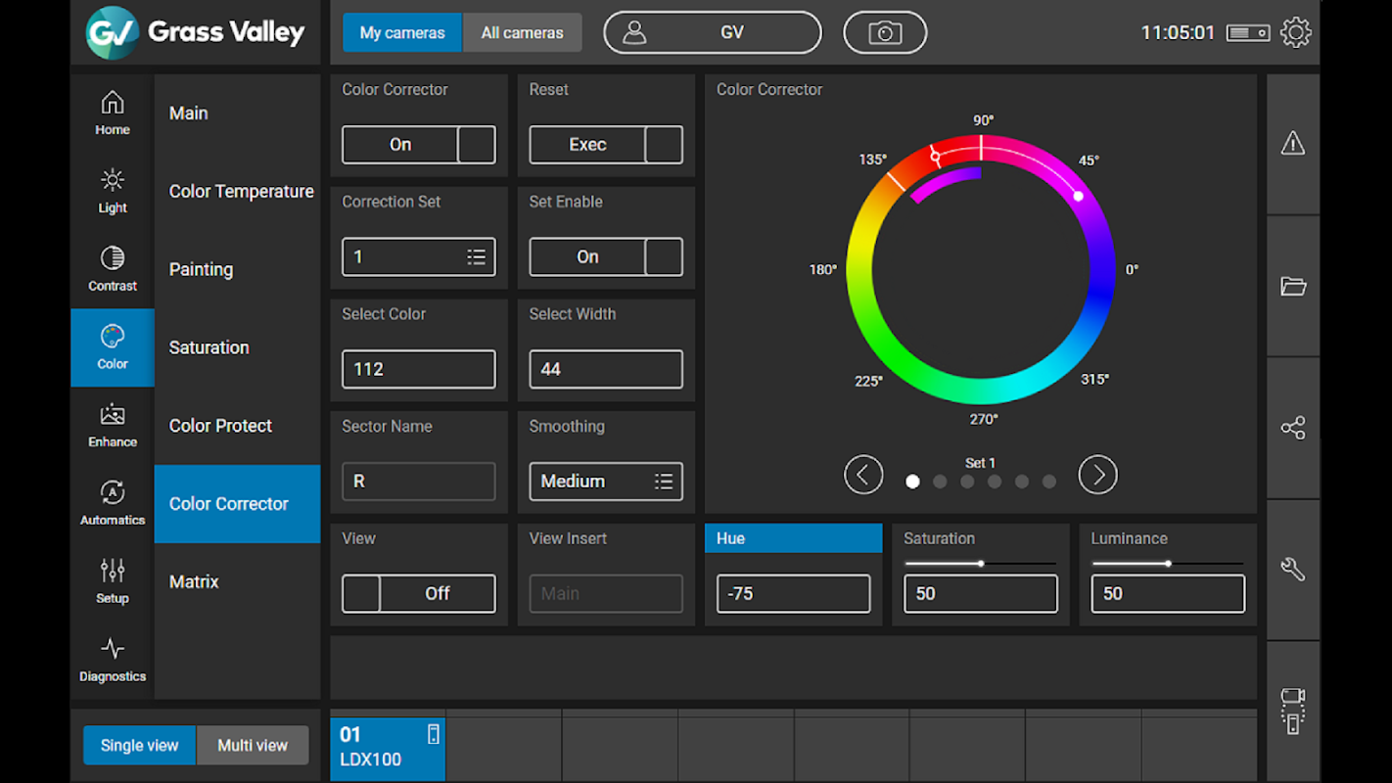Switch to Multi view mode
1392x783 pixels.
253,746
